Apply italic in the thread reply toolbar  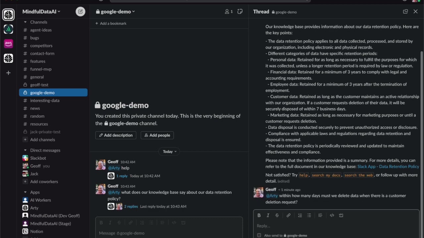(268, 215)
